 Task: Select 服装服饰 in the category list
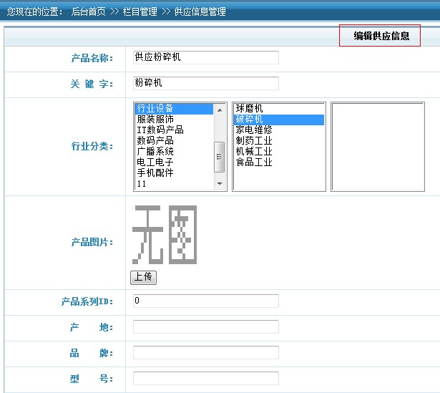(175, 120)
